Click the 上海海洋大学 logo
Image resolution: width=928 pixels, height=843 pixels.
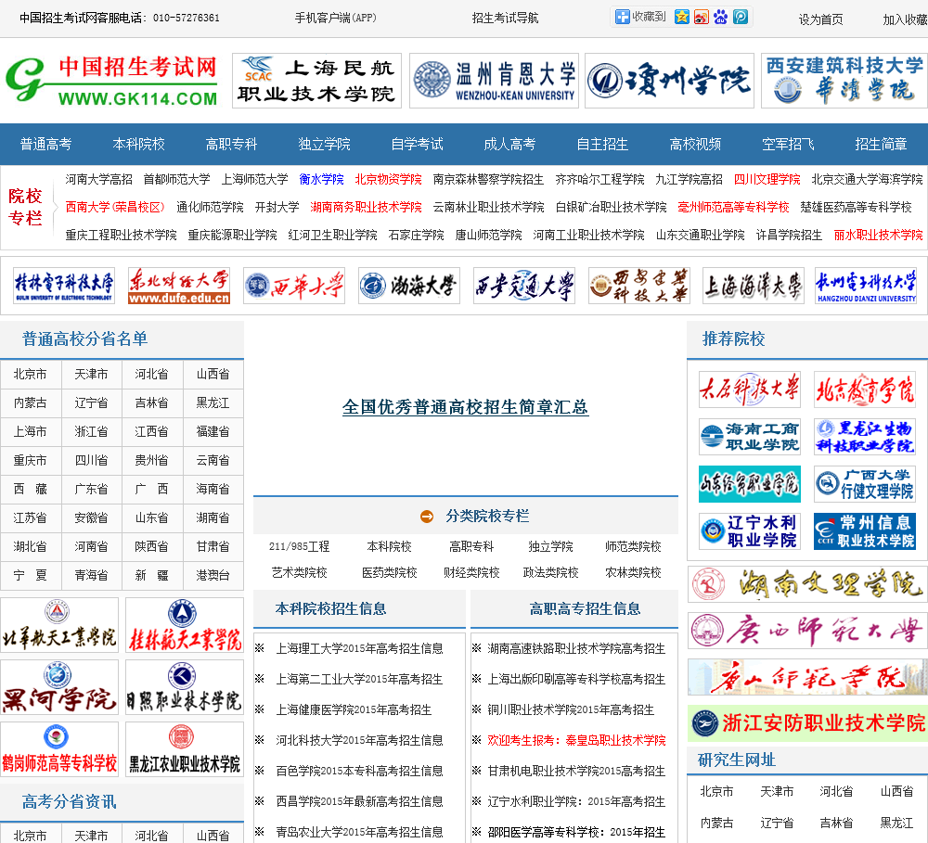754,286
